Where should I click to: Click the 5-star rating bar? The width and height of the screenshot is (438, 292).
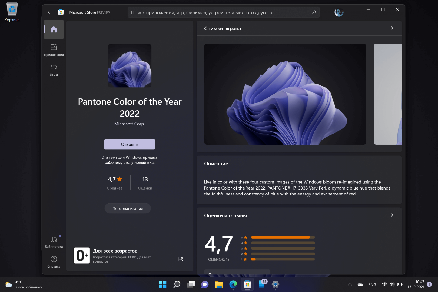pos(283,237)
